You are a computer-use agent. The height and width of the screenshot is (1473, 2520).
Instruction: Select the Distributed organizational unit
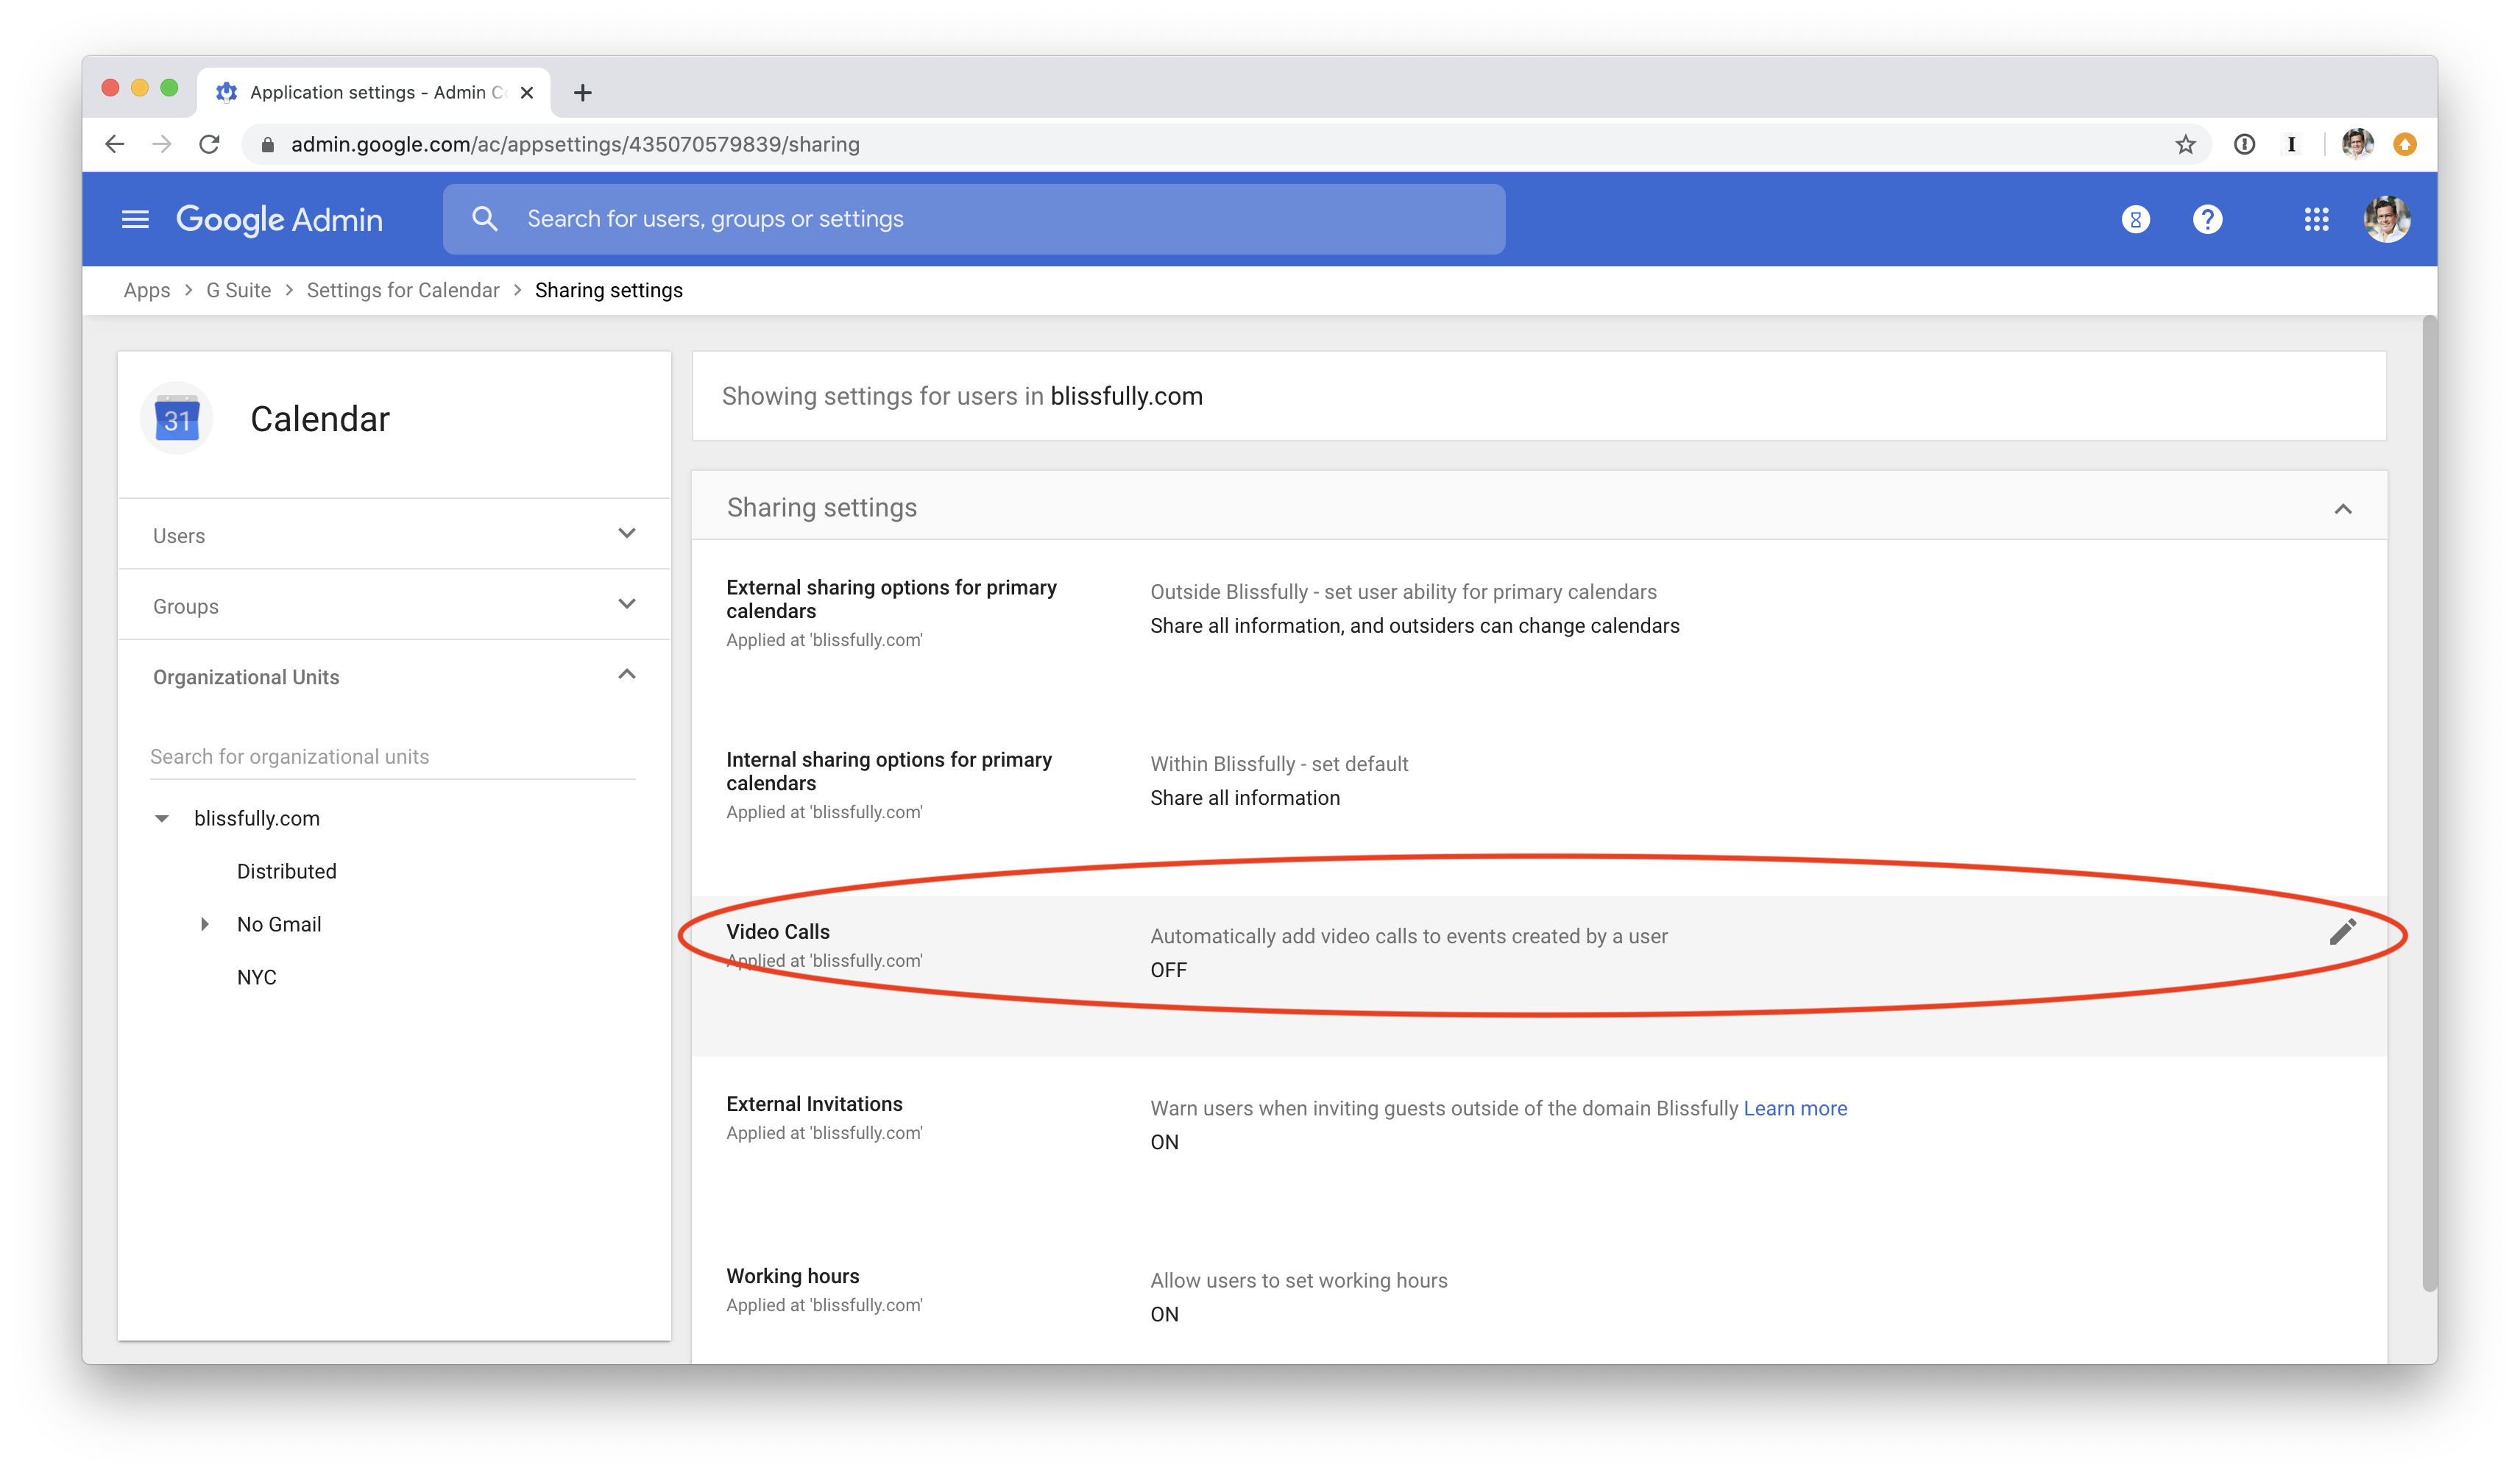coord(286,871)
